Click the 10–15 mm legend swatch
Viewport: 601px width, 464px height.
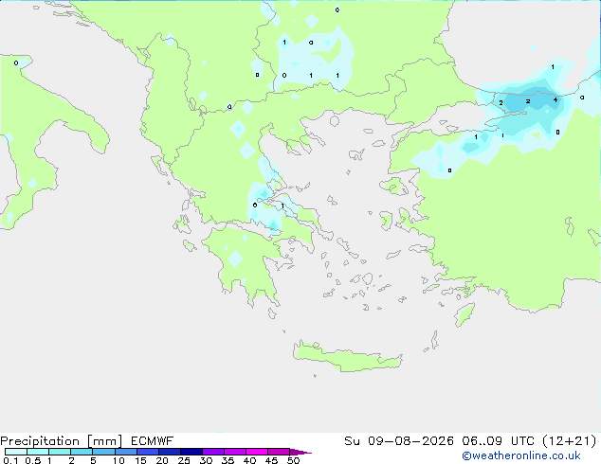[125, 452]
